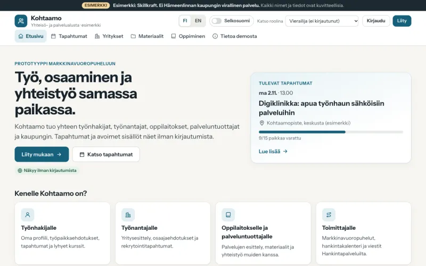Viewport: 426px width, 266px height.
Task: Click the globe icon in Näkyy ilman kirjautumista
Action: (20, 170)
